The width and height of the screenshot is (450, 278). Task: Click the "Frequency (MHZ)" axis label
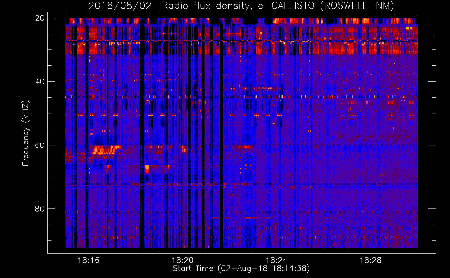(x=26, y=133)
